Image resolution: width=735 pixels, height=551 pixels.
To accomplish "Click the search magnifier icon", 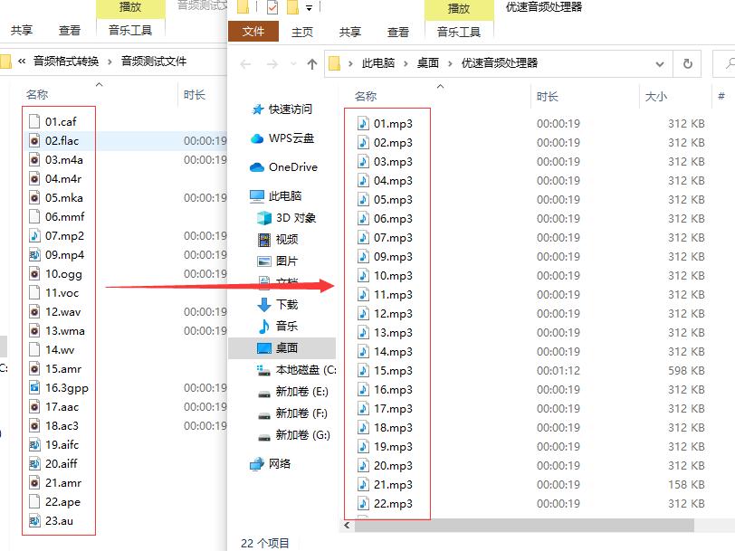I will pos(728,63).
